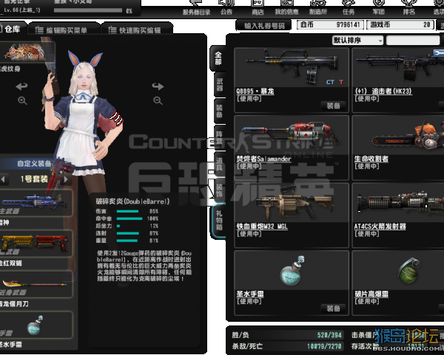Open the 军团 clan icon
This screenshot has height=355, width=444.
point(379,7)
